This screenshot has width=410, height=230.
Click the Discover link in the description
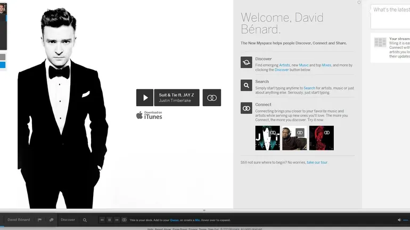[282, 70]
